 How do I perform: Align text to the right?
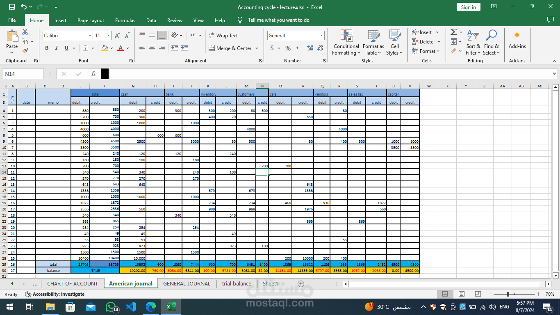162,48
